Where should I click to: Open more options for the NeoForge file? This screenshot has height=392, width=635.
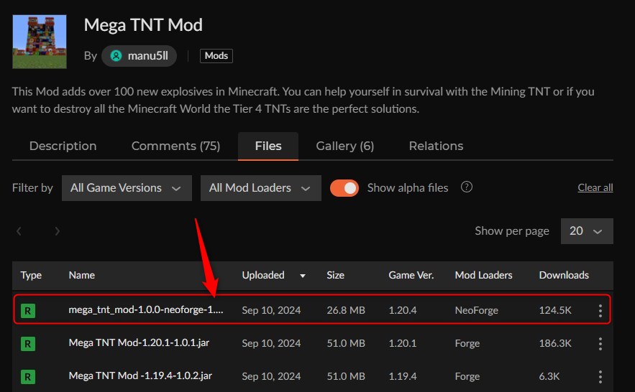pos(600,310)
